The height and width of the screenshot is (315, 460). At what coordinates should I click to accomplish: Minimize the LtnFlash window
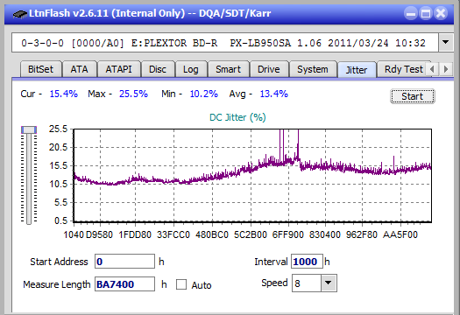[x=411, y=13]
